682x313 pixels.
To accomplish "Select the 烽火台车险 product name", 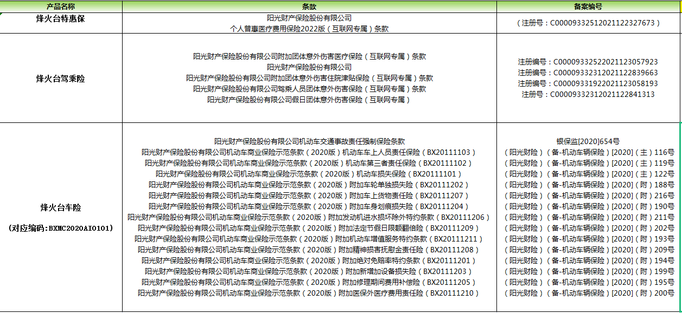I will pos(61,207).
